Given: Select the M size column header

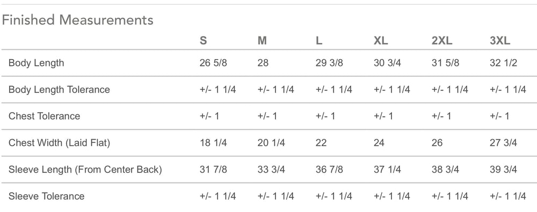Looking at the screenshot, I should [x=262, y=41].
